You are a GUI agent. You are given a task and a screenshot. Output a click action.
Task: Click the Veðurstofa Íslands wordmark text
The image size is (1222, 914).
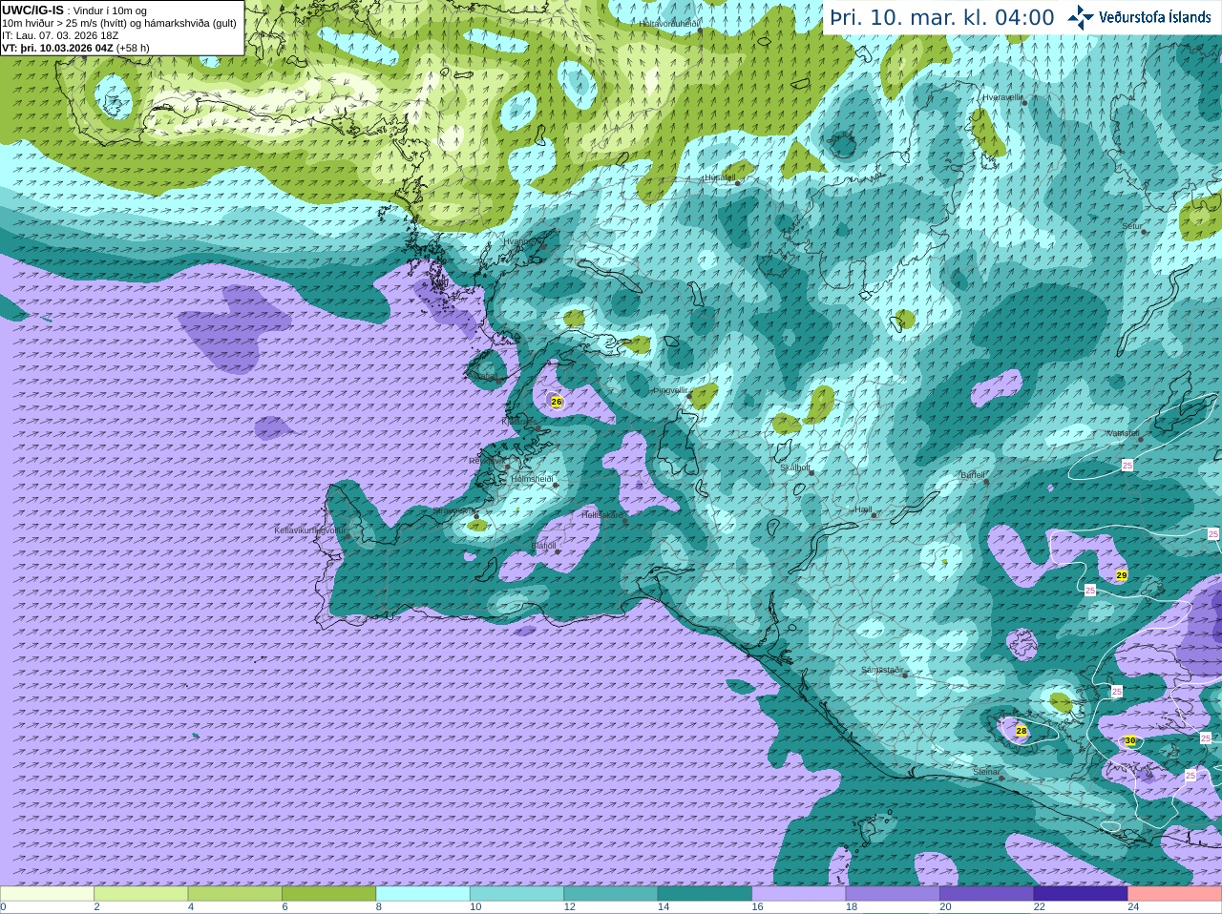(1155, 17)
